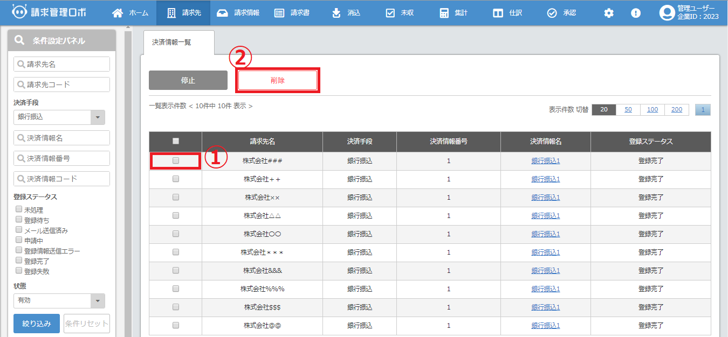Expand the 決済手段 dropdown
This screenshot has width=728, height=337.
click(98, 117)
